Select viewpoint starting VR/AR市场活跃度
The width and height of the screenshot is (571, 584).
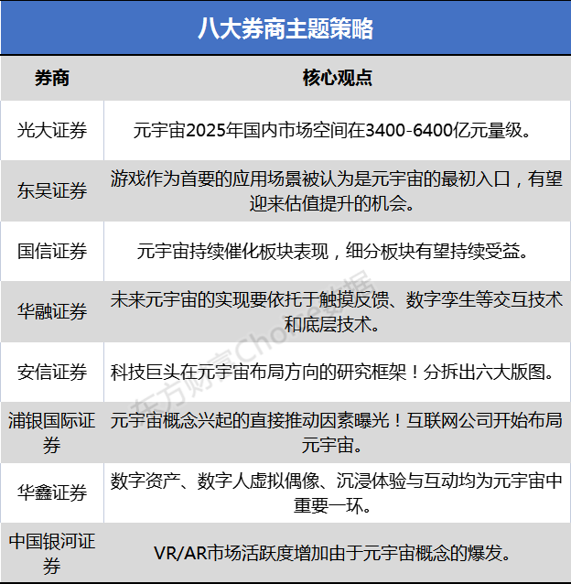pos(332,554)
